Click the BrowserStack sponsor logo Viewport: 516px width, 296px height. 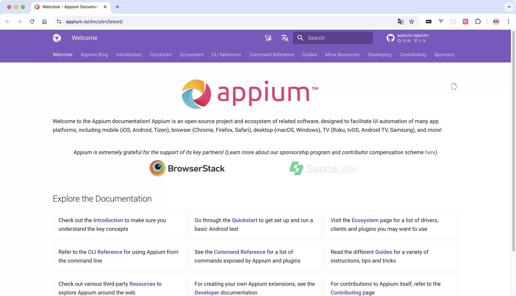(187, 169)
